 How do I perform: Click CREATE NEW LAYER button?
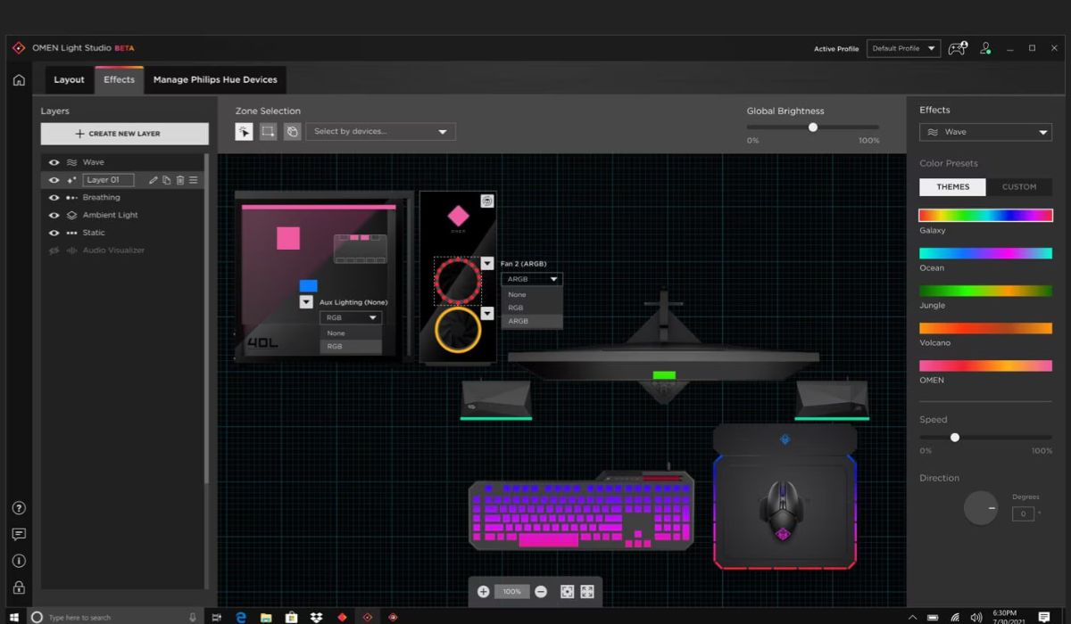coord(124,134)
